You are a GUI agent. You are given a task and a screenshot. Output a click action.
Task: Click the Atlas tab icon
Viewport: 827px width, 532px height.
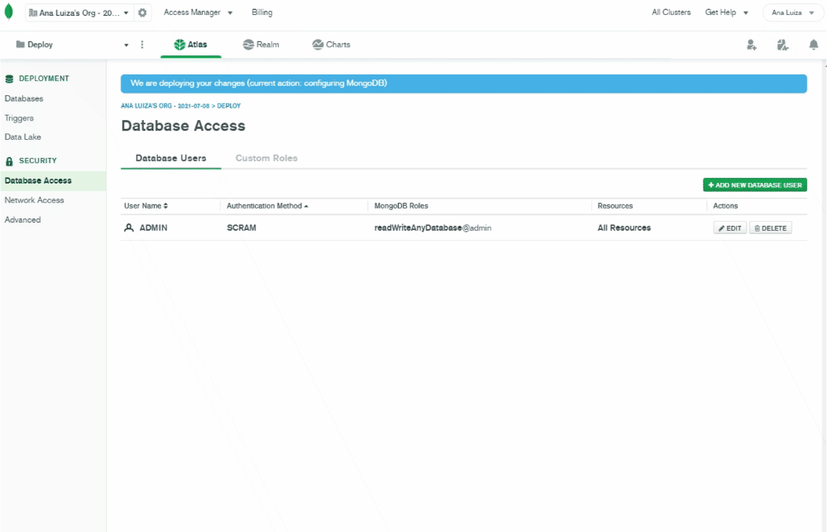[x=179, y=45]
